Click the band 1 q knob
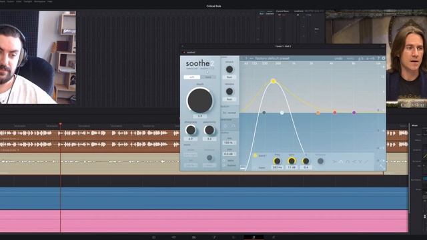 coord(306,161)
